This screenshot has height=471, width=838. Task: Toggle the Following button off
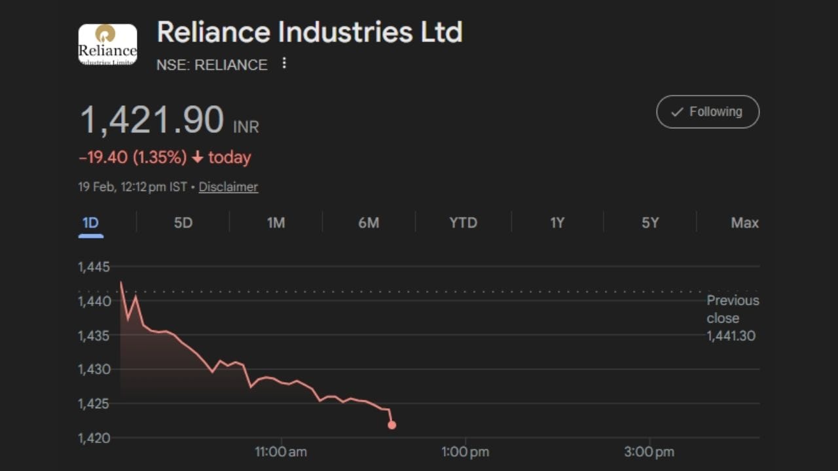(x=708, y=112)
